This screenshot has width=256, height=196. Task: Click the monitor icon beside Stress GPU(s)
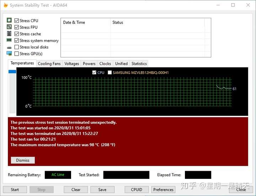tap(9, 53)
